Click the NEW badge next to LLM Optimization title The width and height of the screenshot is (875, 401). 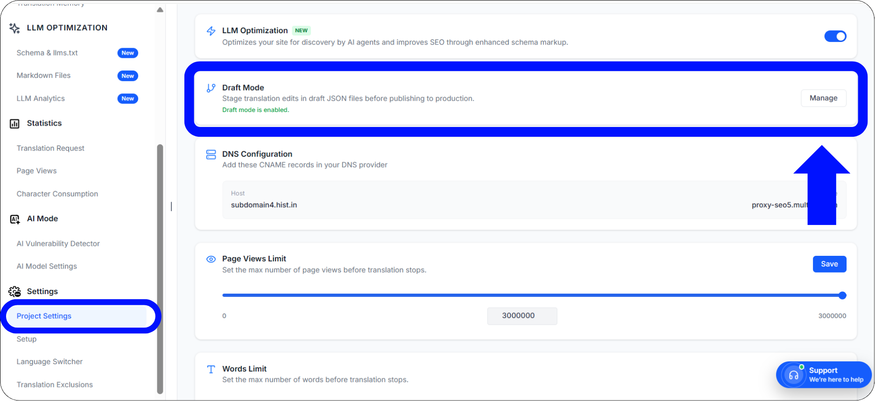pyautogui.click(x=301, y=31)
